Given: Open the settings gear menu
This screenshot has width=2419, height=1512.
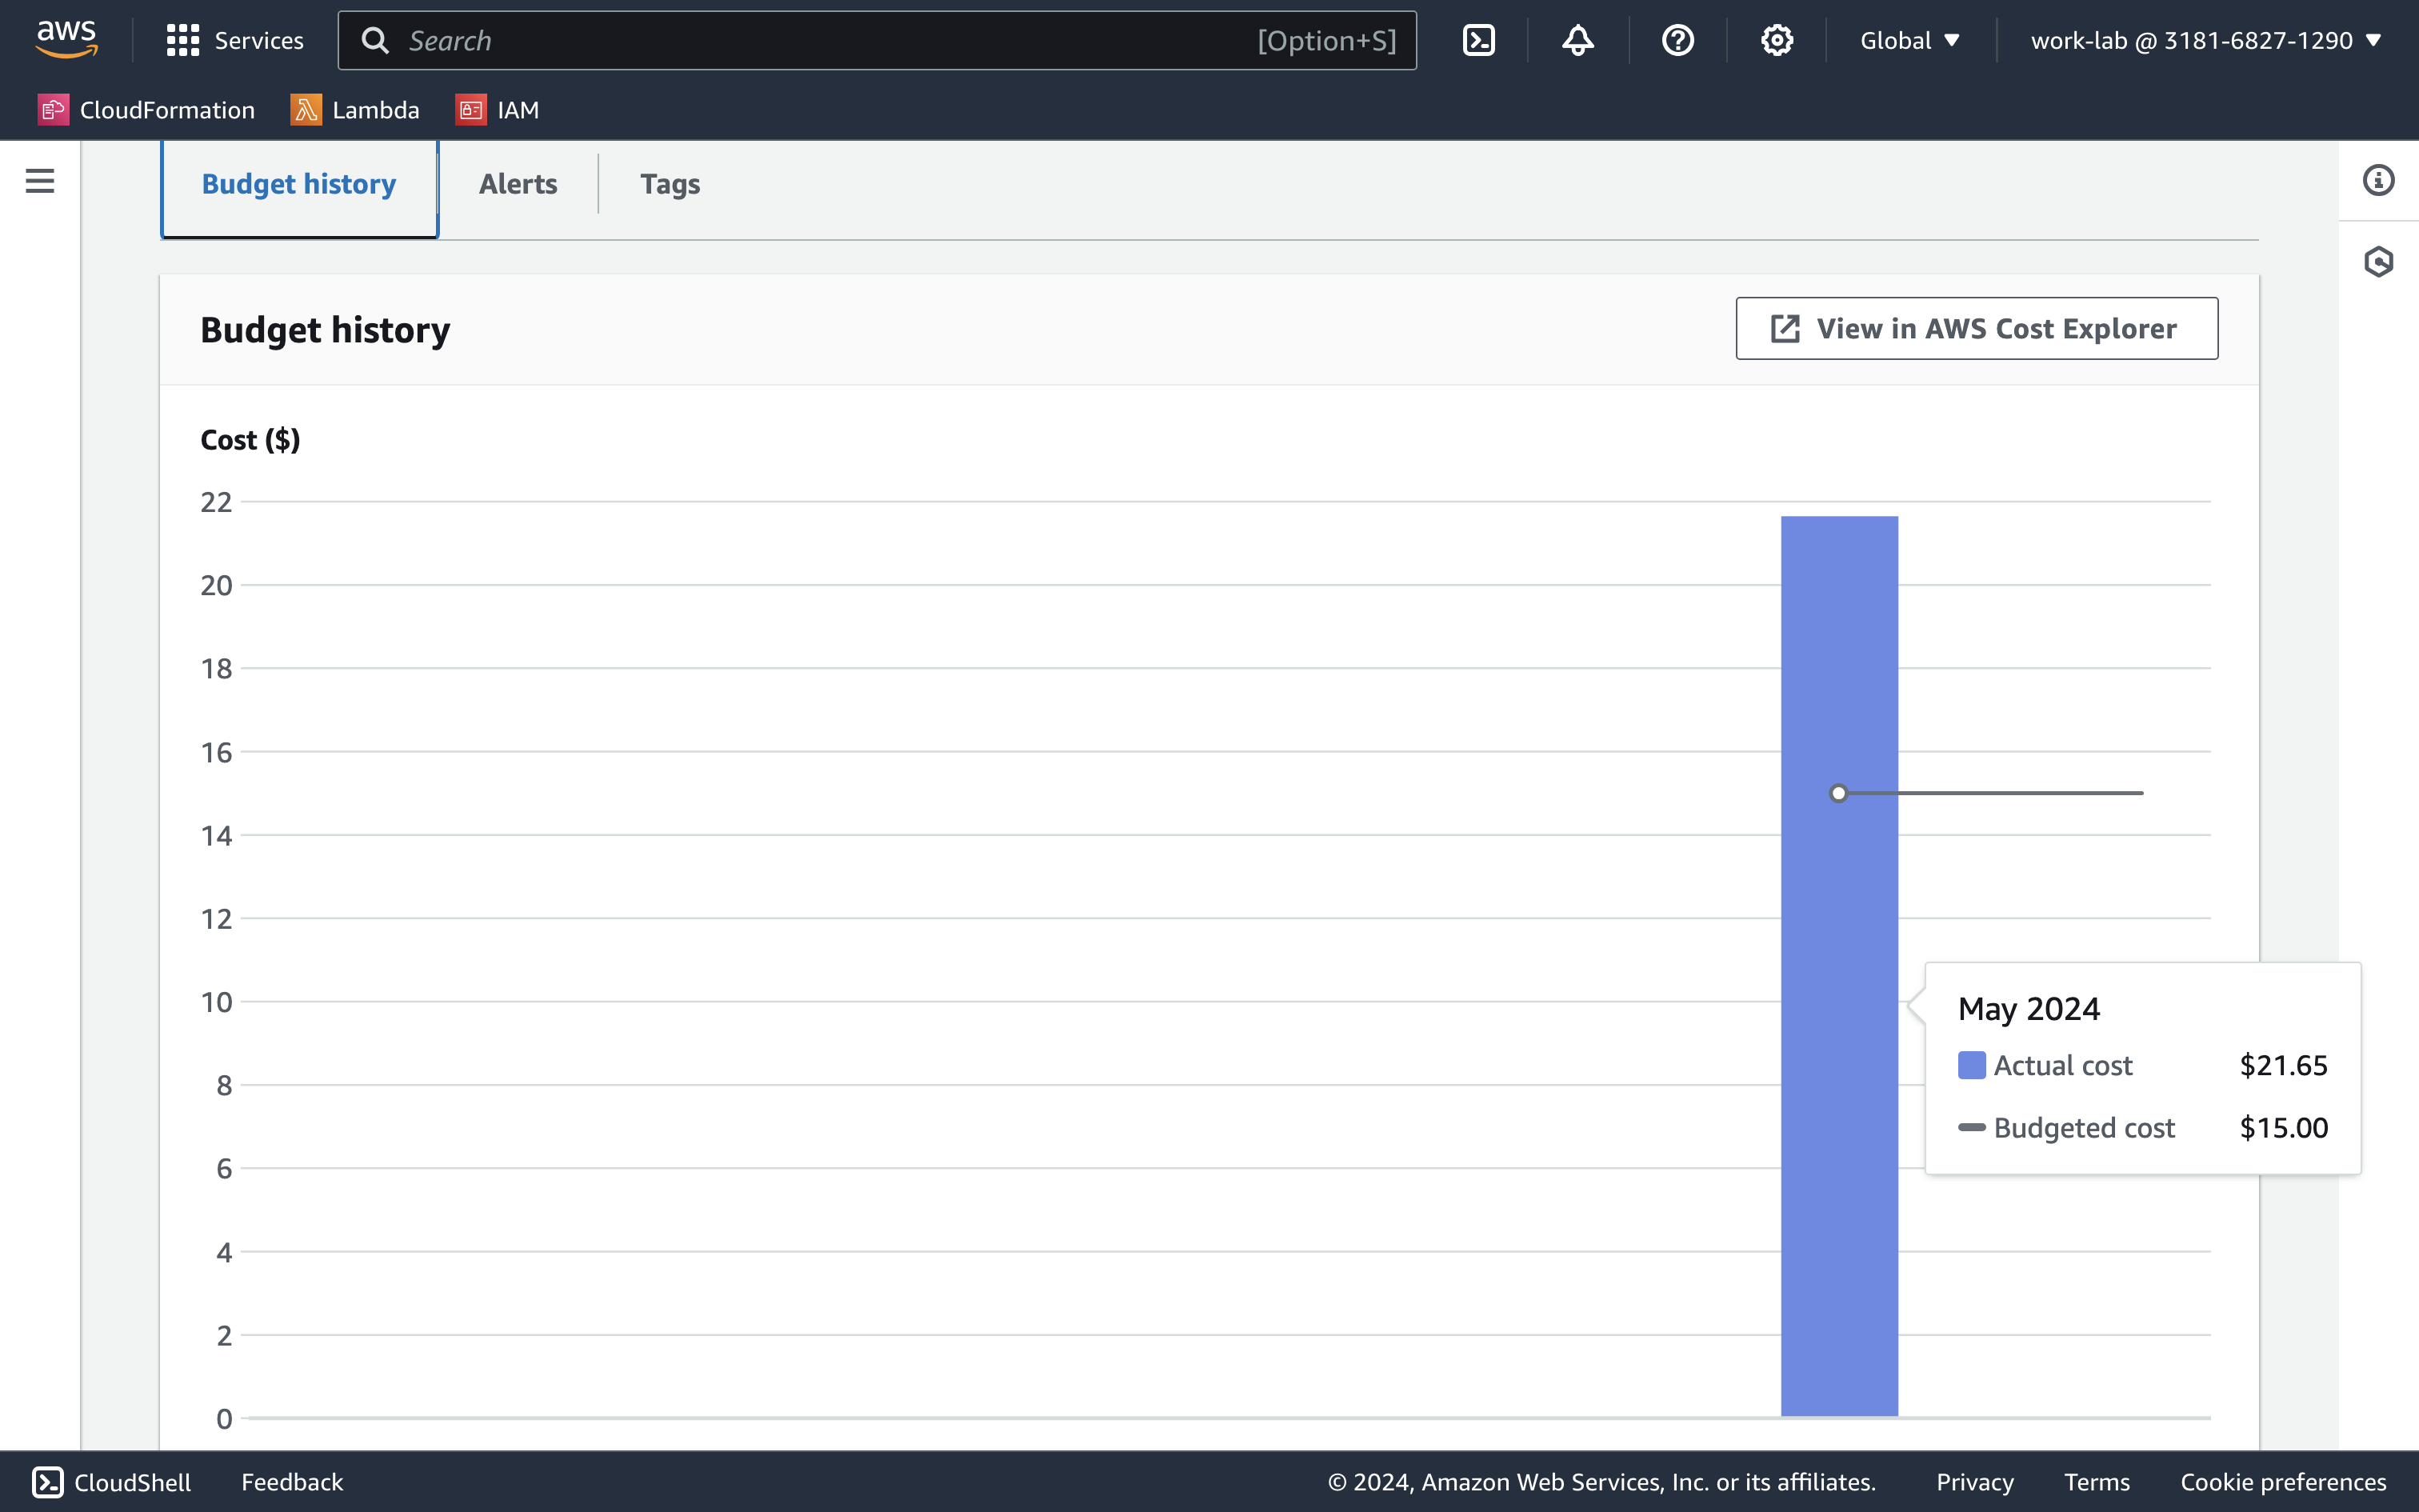Looking at the screenshot, I should [x=1777, y=40].
